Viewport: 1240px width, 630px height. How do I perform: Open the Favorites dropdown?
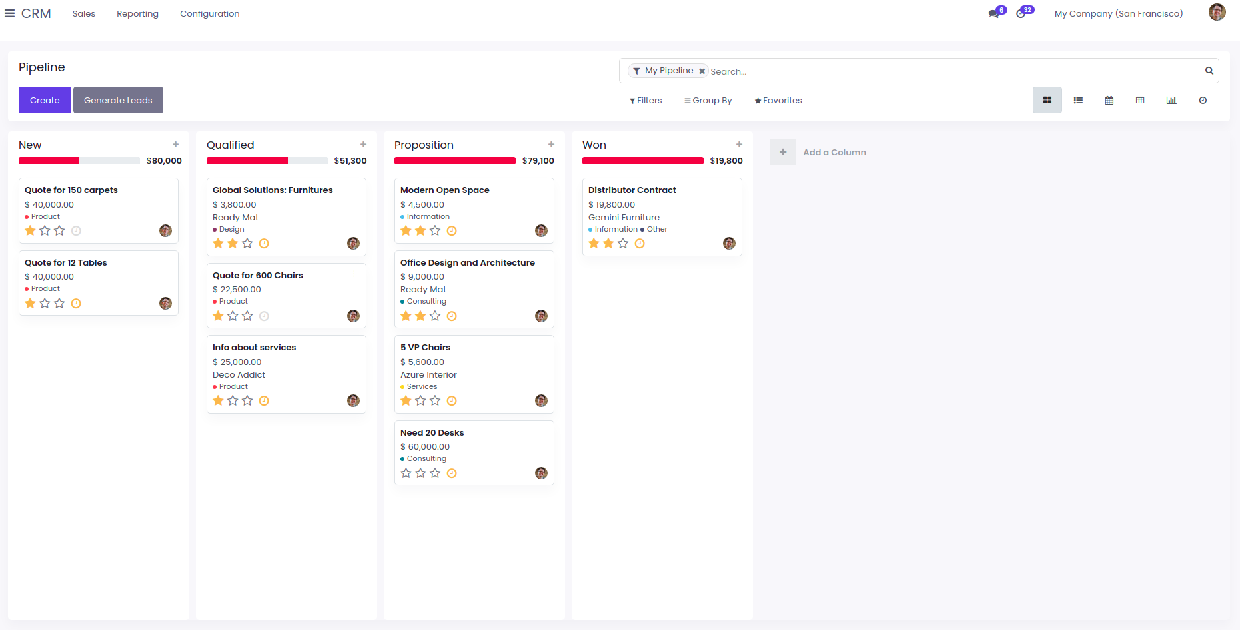[x=778, y=101]
